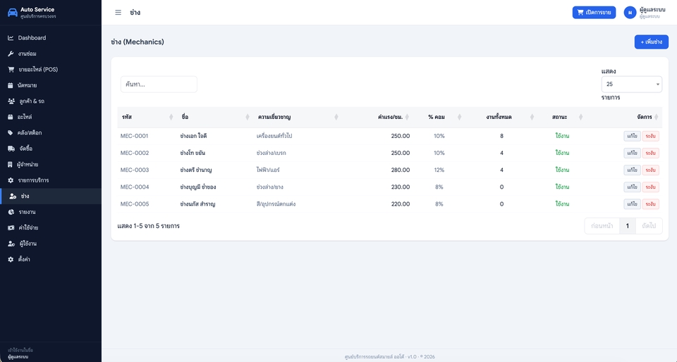This screenshot has height=362, width=677.
Task: Click the ผ user avatar circle
Action: 630,13
